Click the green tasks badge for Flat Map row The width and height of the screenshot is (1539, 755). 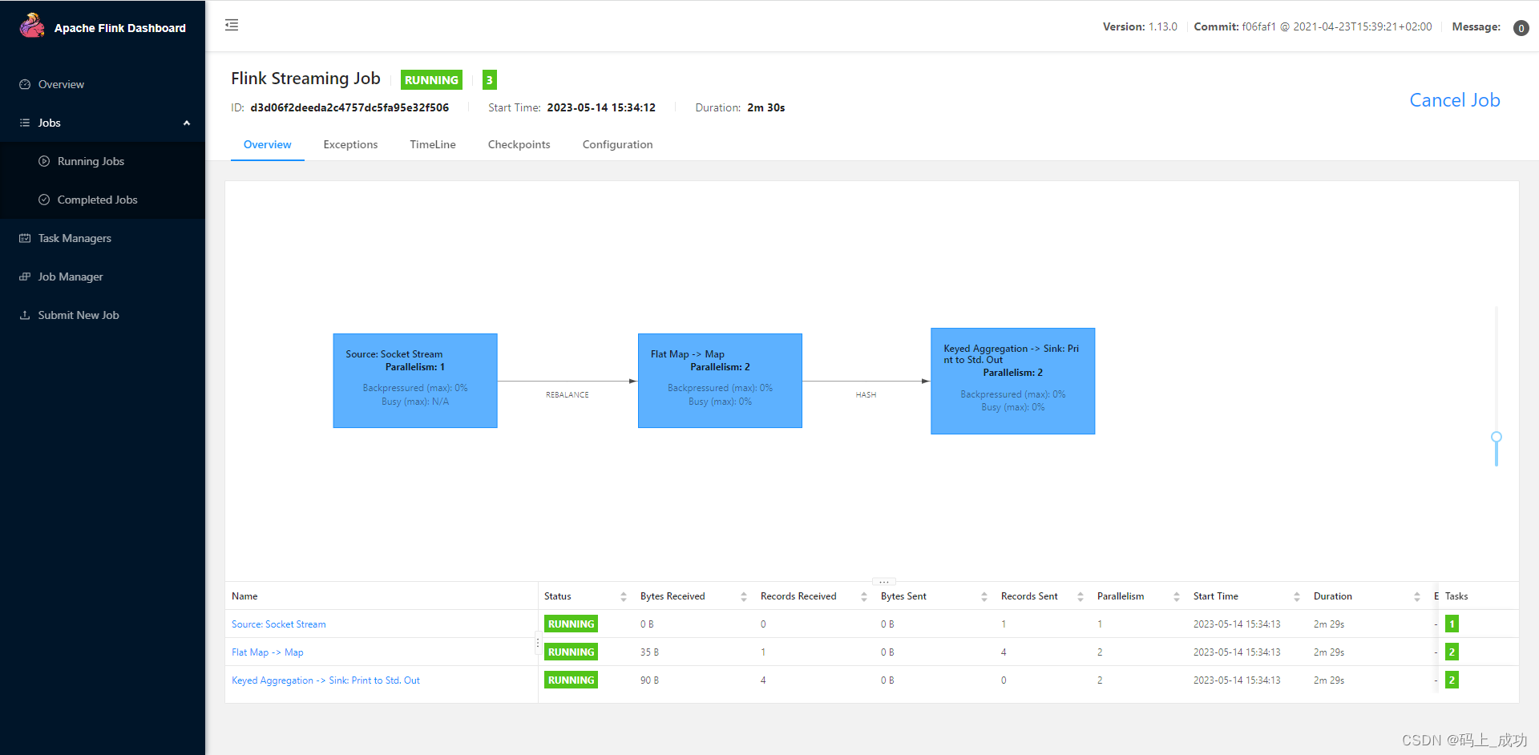(1452, 652)
